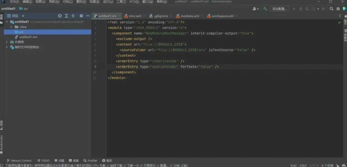Image resolution: width=347 pixels, height=167 pixels.
Task: Expand the .idea folder
Action: [x=11, y=27]
